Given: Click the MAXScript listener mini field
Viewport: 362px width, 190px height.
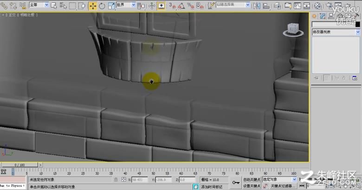Looking at the screenshot, I should [13, 186].
